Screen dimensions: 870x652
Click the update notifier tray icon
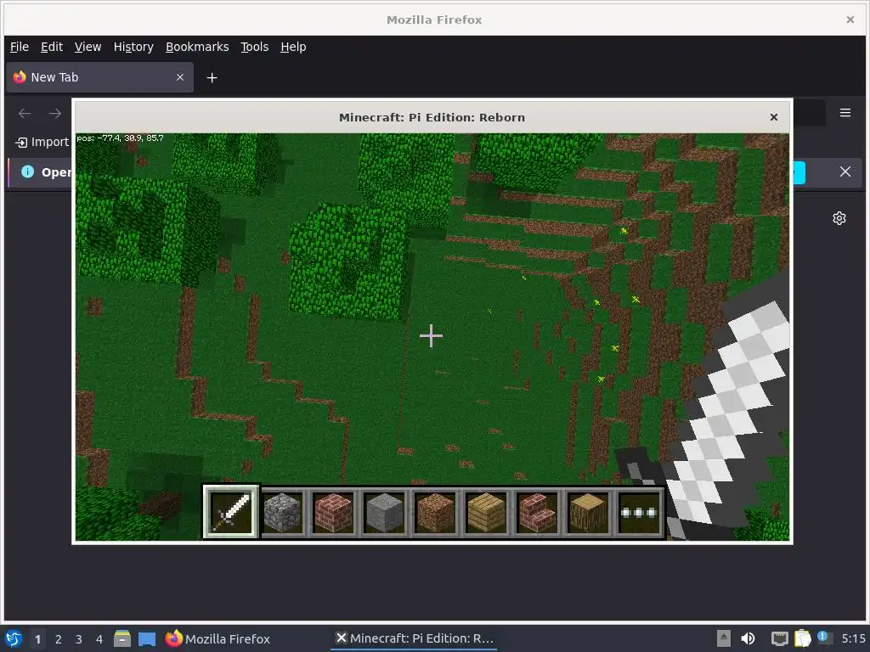point(824,638)
